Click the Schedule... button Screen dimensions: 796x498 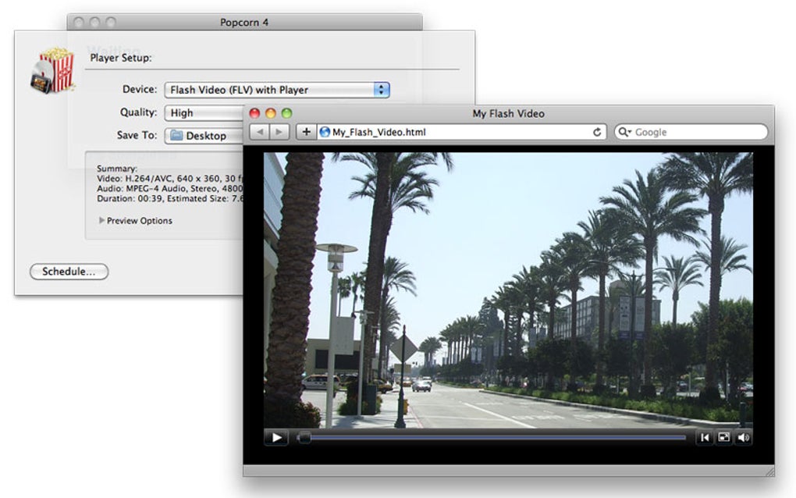(69, 272)
